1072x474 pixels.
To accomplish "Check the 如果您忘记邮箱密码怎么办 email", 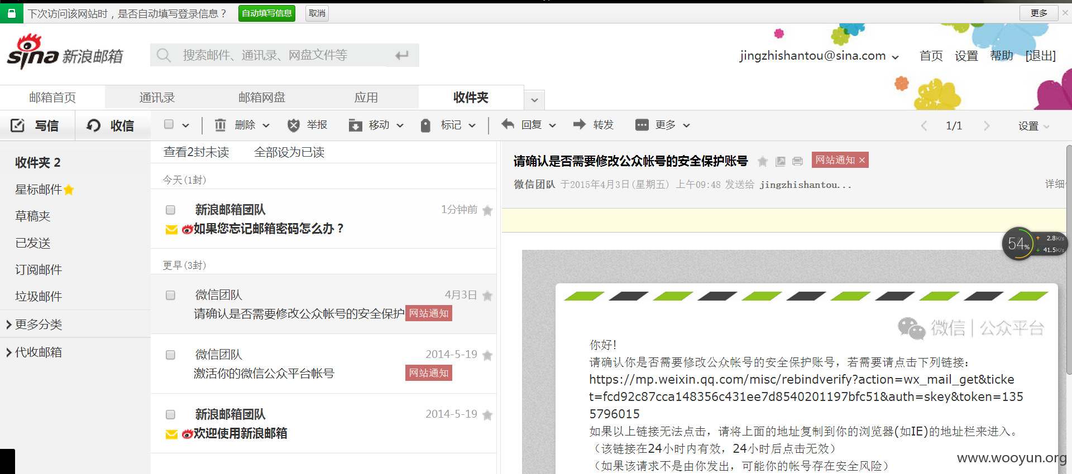I will click(x=171, y=210).
